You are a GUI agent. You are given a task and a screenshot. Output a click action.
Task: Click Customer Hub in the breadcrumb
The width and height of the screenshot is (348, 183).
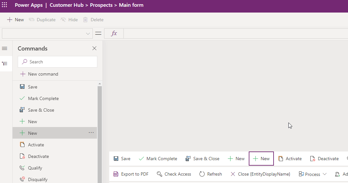click(67, 5)
